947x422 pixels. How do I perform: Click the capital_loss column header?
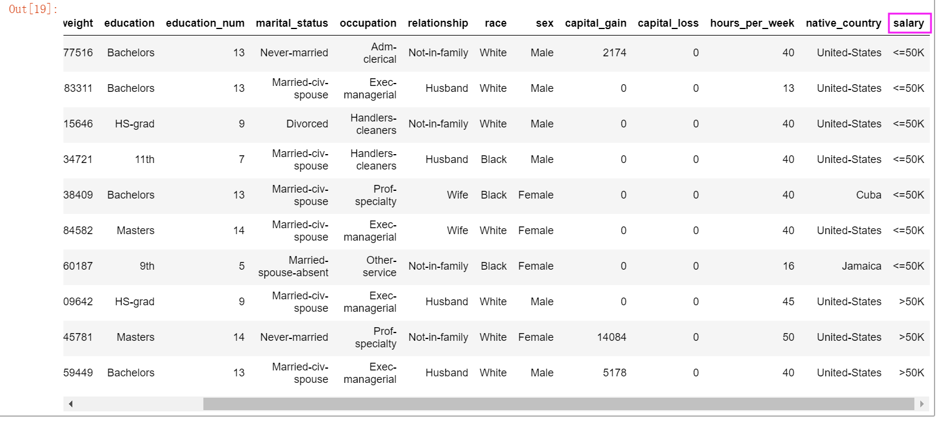tap(668, 23)
